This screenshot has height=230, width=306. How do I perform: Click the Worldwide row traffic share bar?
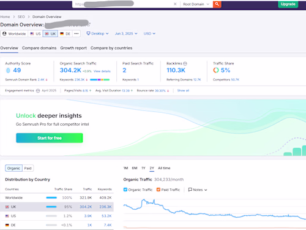point(51,197)
